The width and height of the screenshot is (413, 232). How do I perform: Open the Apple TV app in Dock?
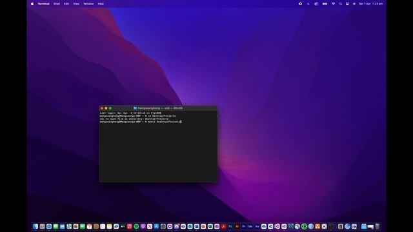(x=123, y=226)
